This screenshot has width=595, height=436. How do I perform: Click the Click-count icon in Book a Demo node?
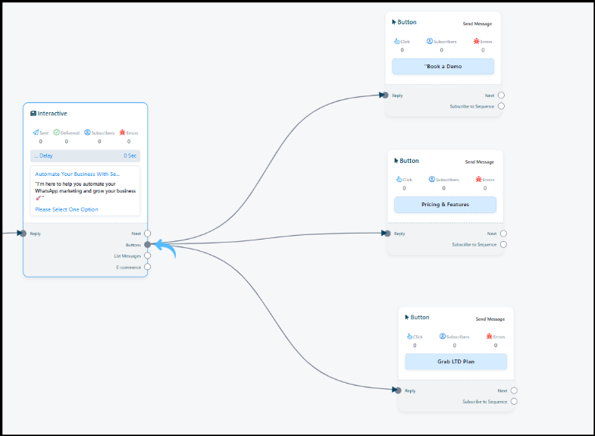(x=396, y=41)
